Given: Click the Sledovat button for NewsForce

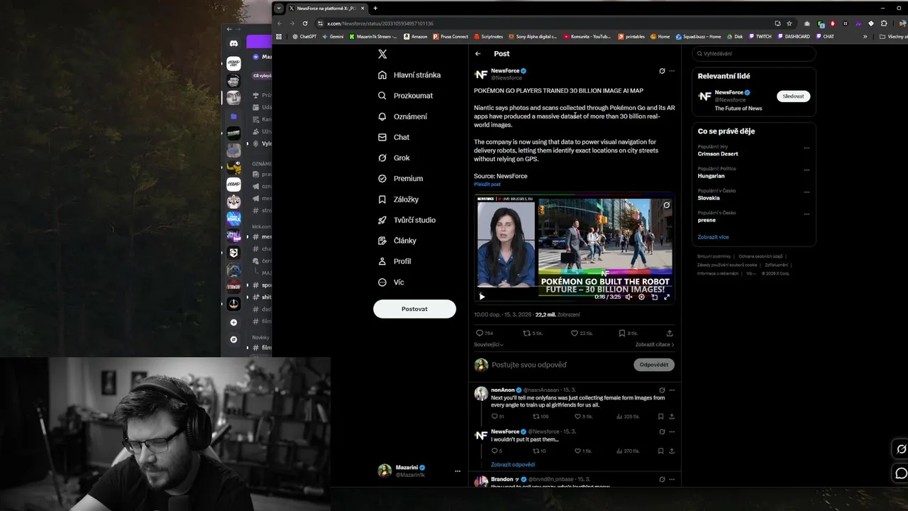Looking at the screenshot, I should pos(793,96).
